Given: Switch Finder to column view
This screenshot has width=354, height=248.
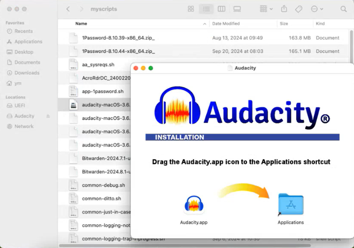Looking at the screenshot, I should click(221, 9).
